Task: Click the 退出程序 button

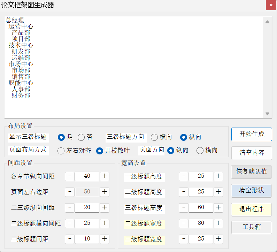Action: [x=252, y=209]
